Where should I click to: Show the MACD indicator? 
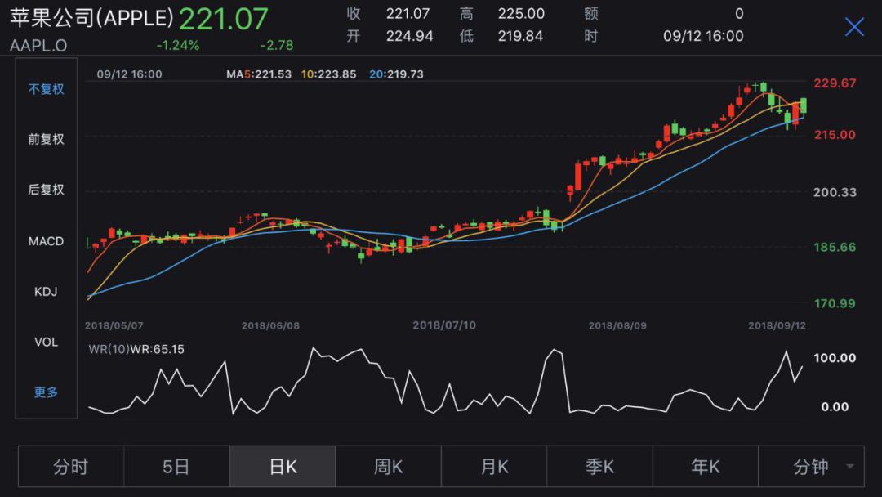pos(46,241)
